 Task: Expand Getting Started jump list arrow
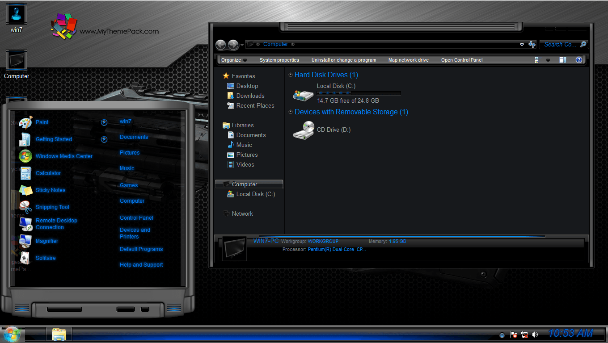[x=104, y=139]
